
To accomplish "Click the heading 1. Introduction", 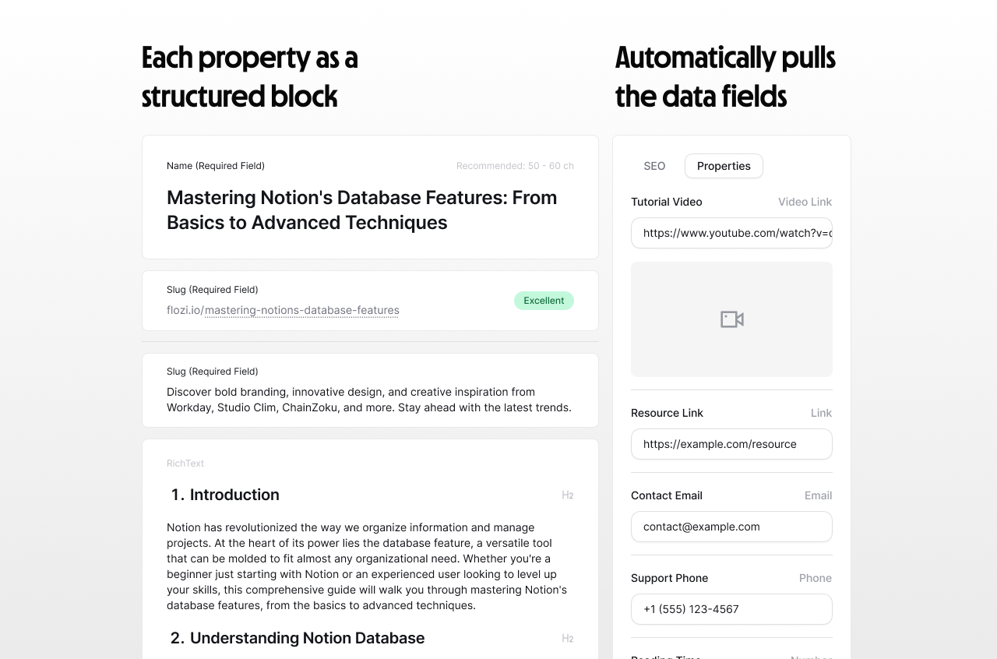I will pos(225,495).
